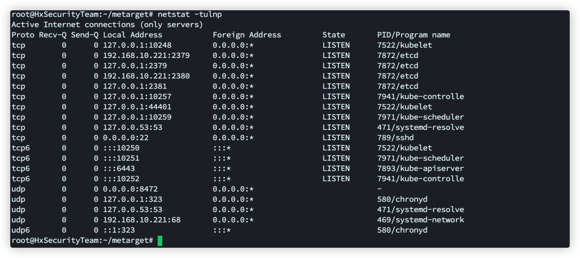Click the 'udp6' protocol entry
The image size is (580, 258).
click(20, 230)
